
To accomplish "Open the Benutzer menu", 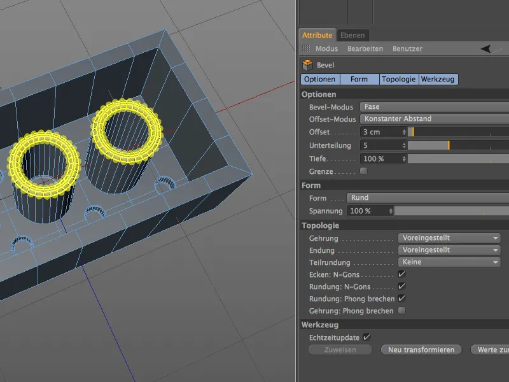I will (410, 48).
